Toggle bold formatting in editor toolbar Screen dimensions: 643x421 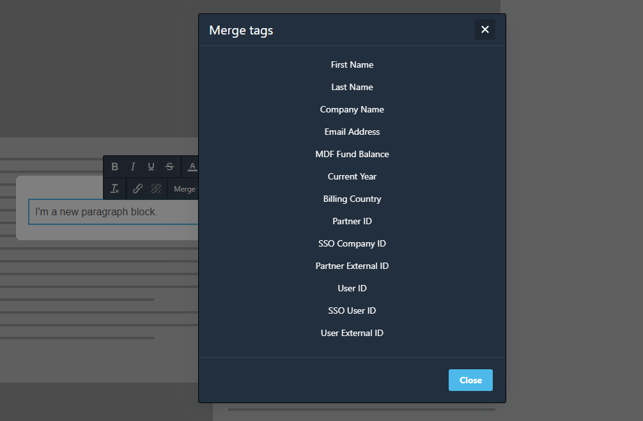(114, 167)
